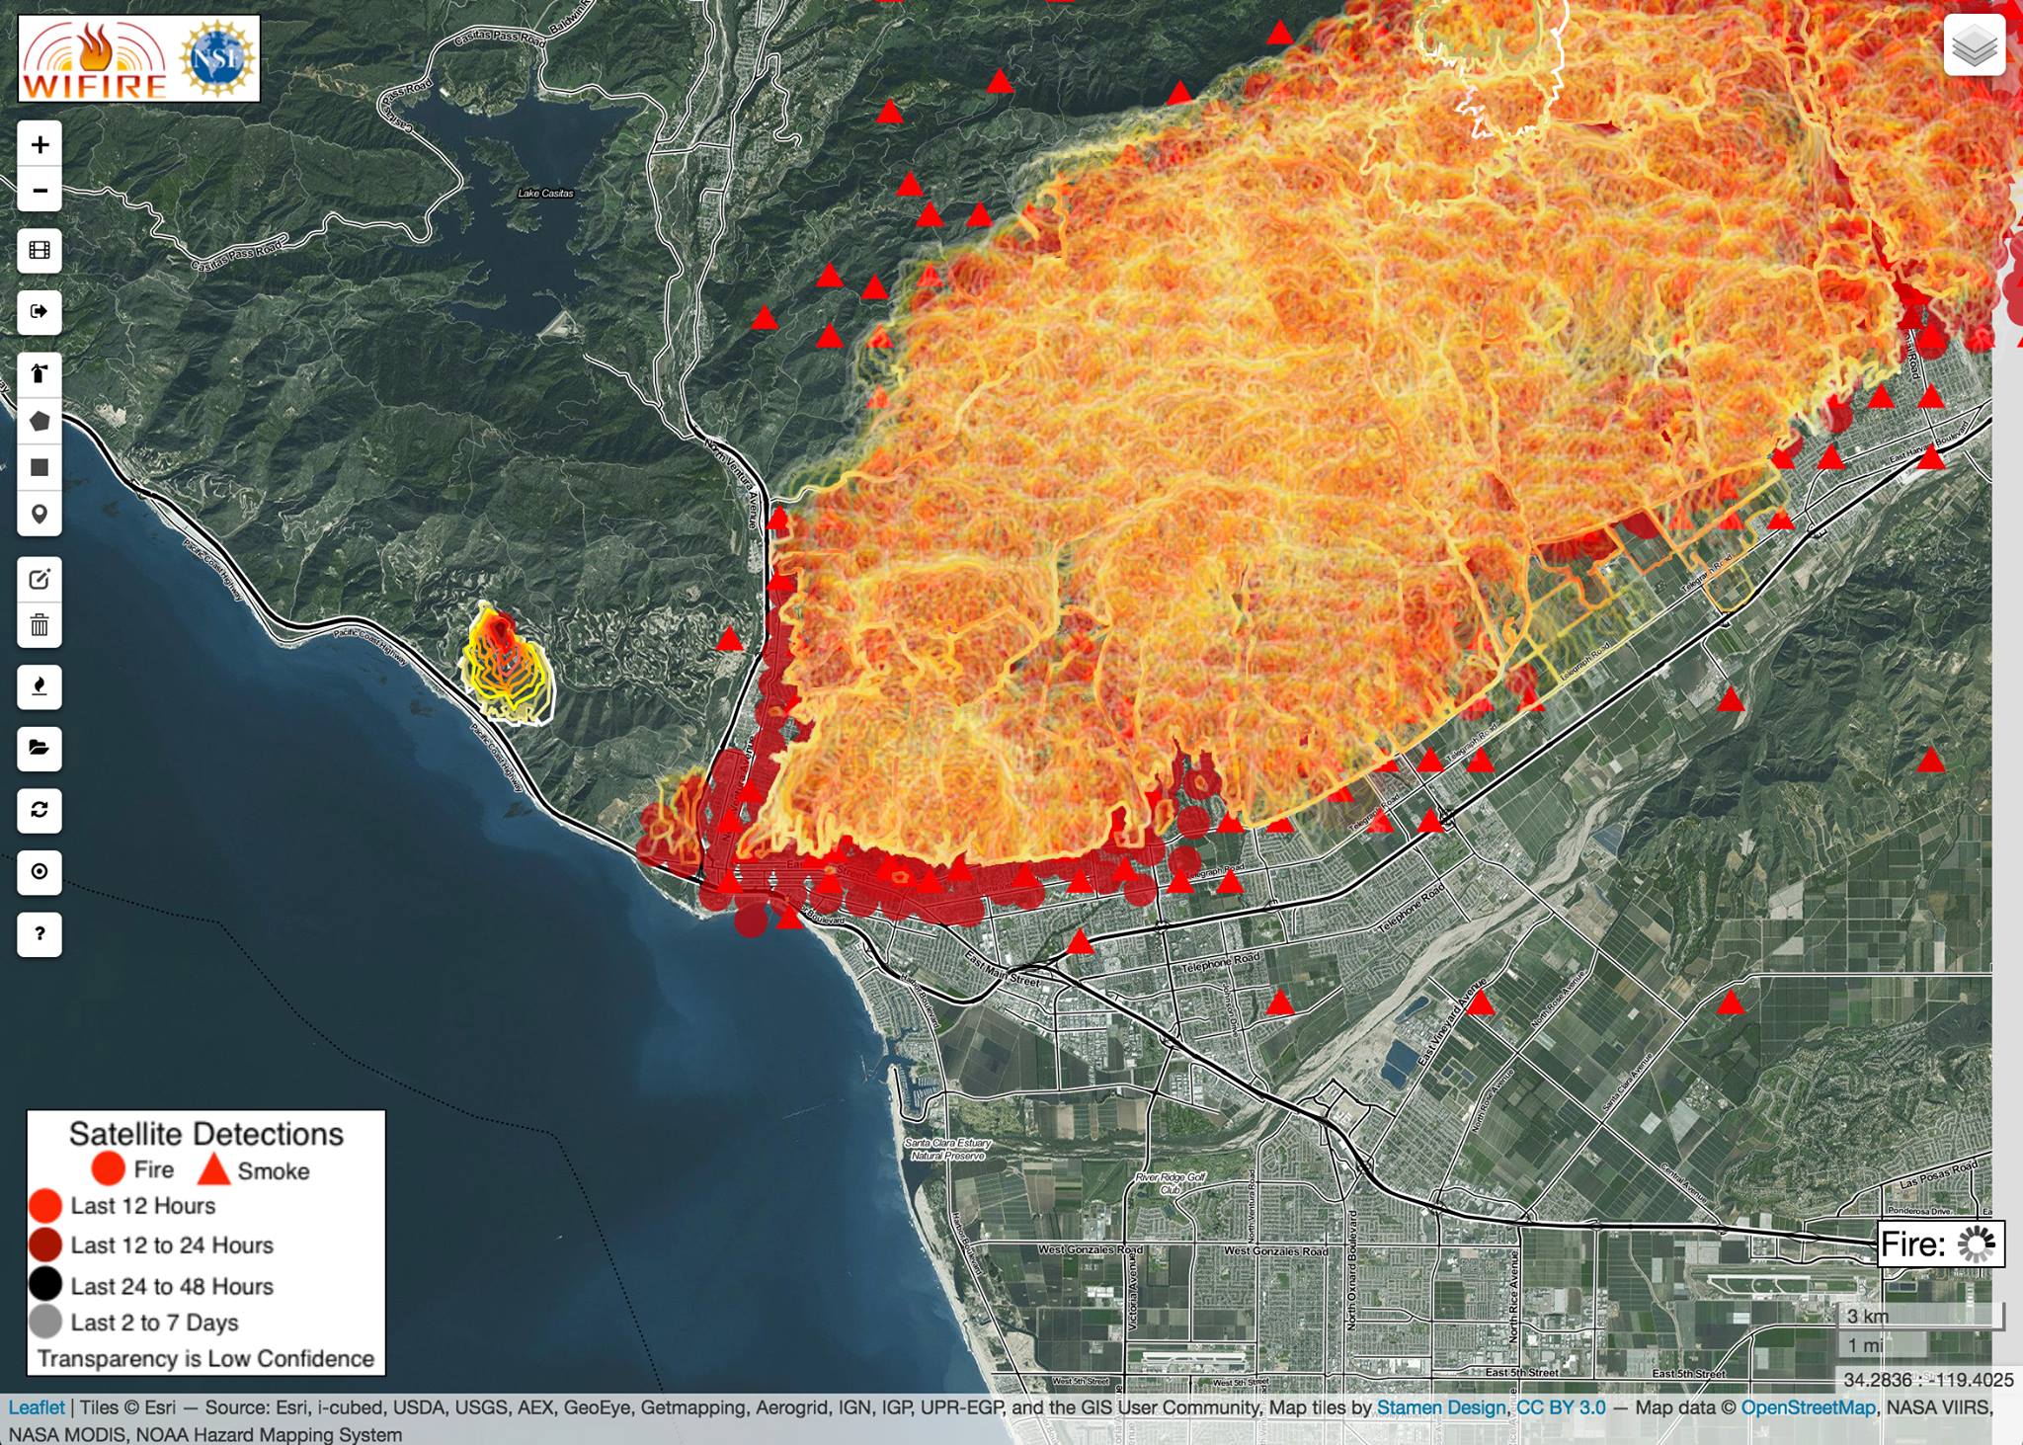This screenshot has width=2023, height=1445.
Task: Click the flame ignition icon
Action: pos(40,686)
